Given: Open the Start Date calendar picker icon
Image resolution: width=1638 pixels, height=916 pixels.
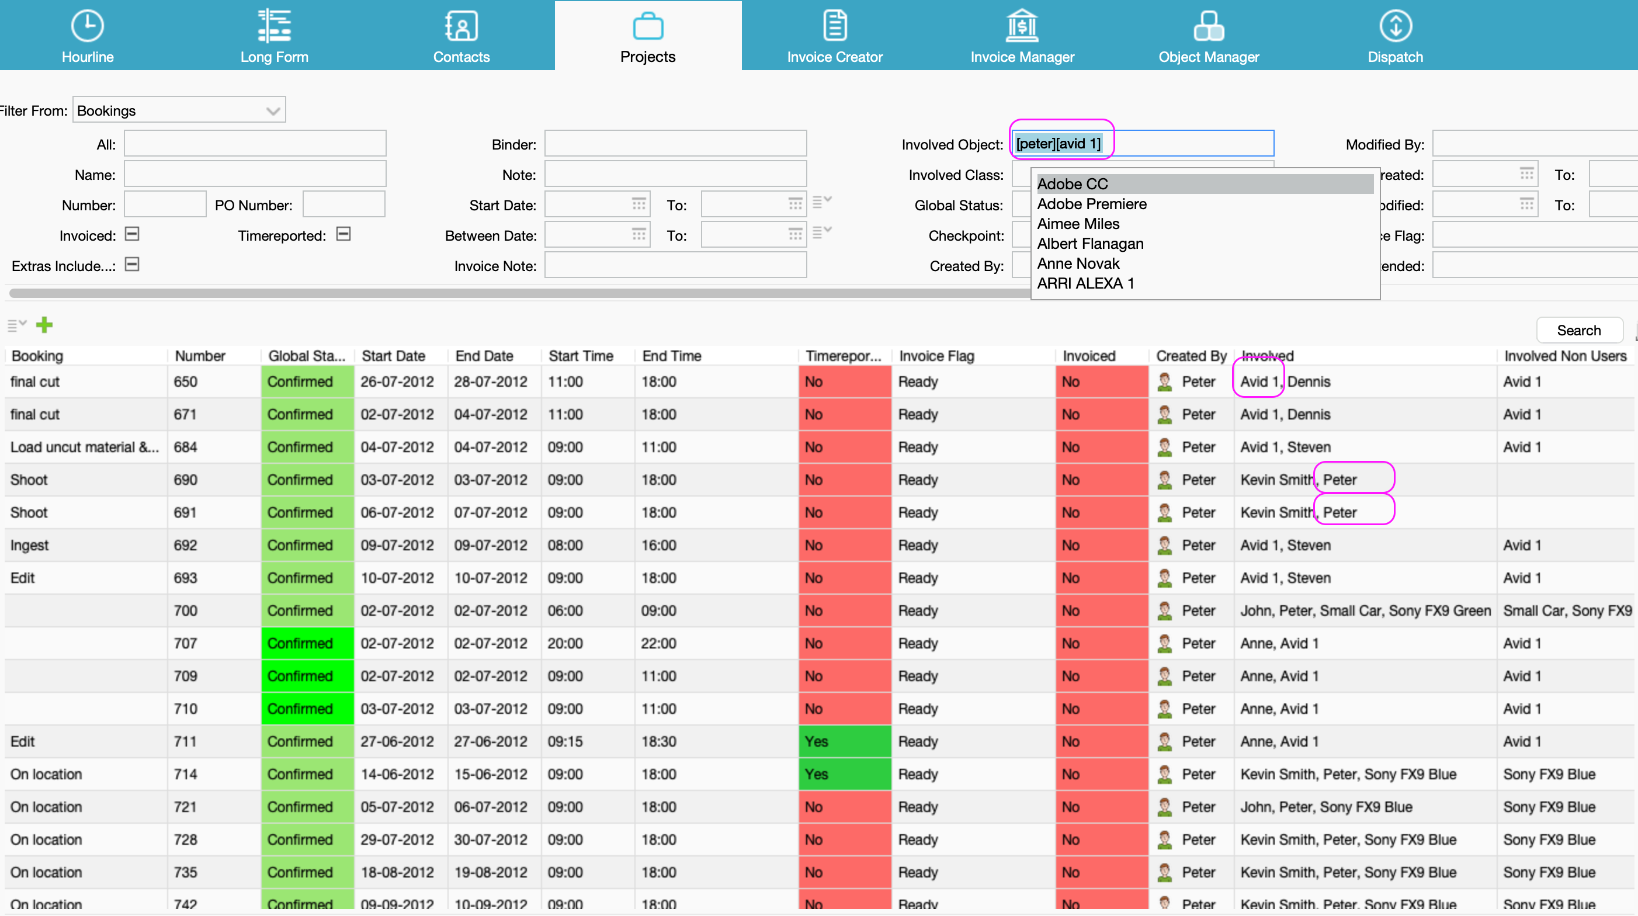Looking at the screenshot, I should click(x=638, y=204).
